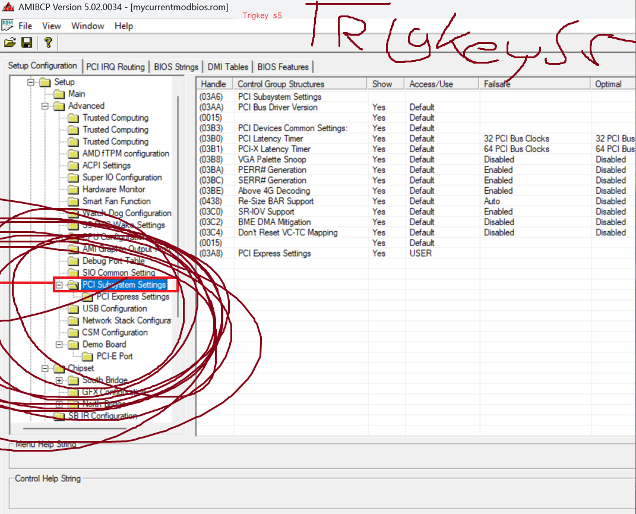
Task: Click the ROM document icon beside File menu
Action: tap(7, 25)
